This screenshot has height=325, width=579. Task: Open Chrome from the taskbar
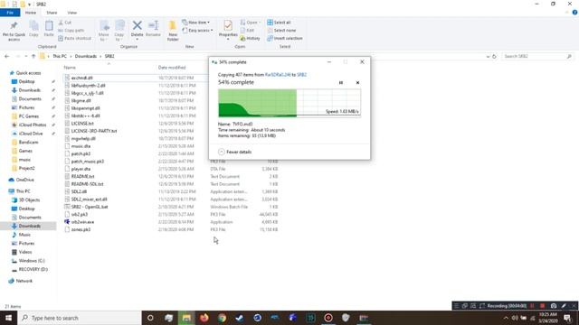pos(222,318)
